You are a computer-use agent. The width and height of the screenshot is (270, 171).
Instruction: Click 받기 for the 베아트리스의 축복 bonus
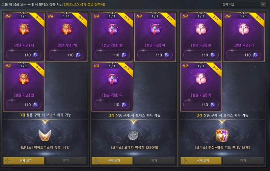pos(66,161)
